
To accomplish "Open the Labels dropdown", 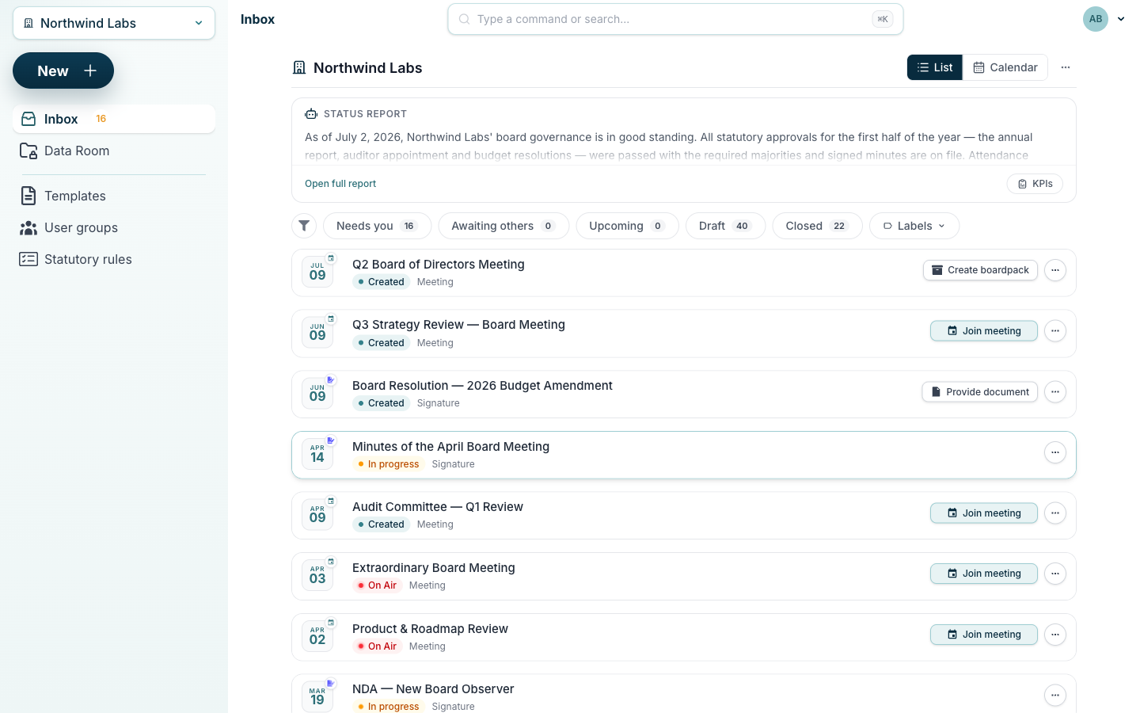I will (914, 226).
